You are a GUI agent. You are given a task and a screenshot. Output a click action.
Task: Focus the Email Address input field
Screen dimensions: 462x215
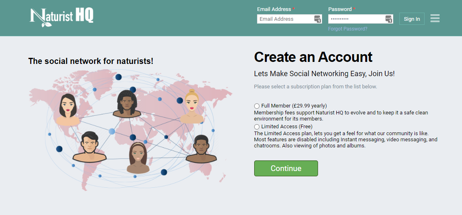pos(285,19)
